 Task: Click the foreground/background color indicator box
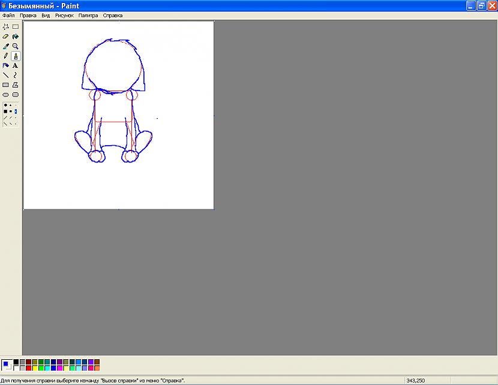[7, 365]
